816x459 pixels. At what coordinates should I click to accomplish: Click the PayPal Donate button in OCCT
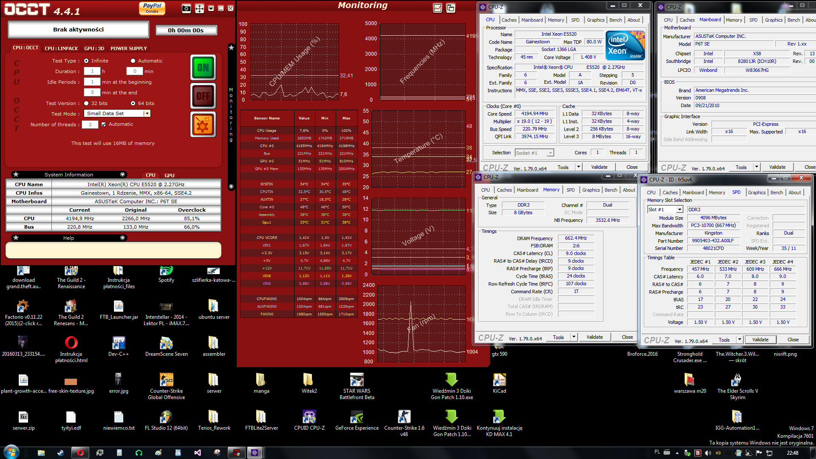(152, 8)
